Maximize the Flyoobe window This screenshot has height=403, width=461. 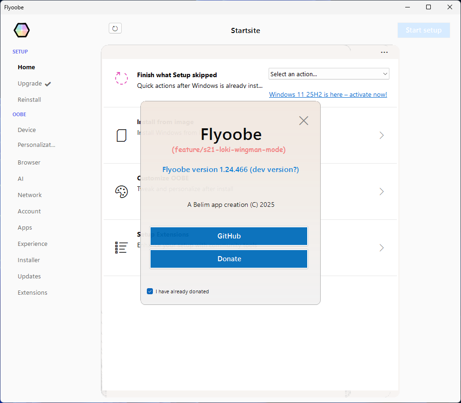click(428, 7)
